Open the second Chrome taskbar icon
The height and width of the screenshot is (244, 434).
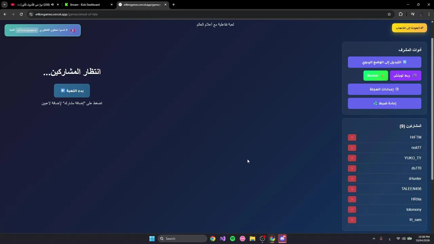tap(272, 239)
